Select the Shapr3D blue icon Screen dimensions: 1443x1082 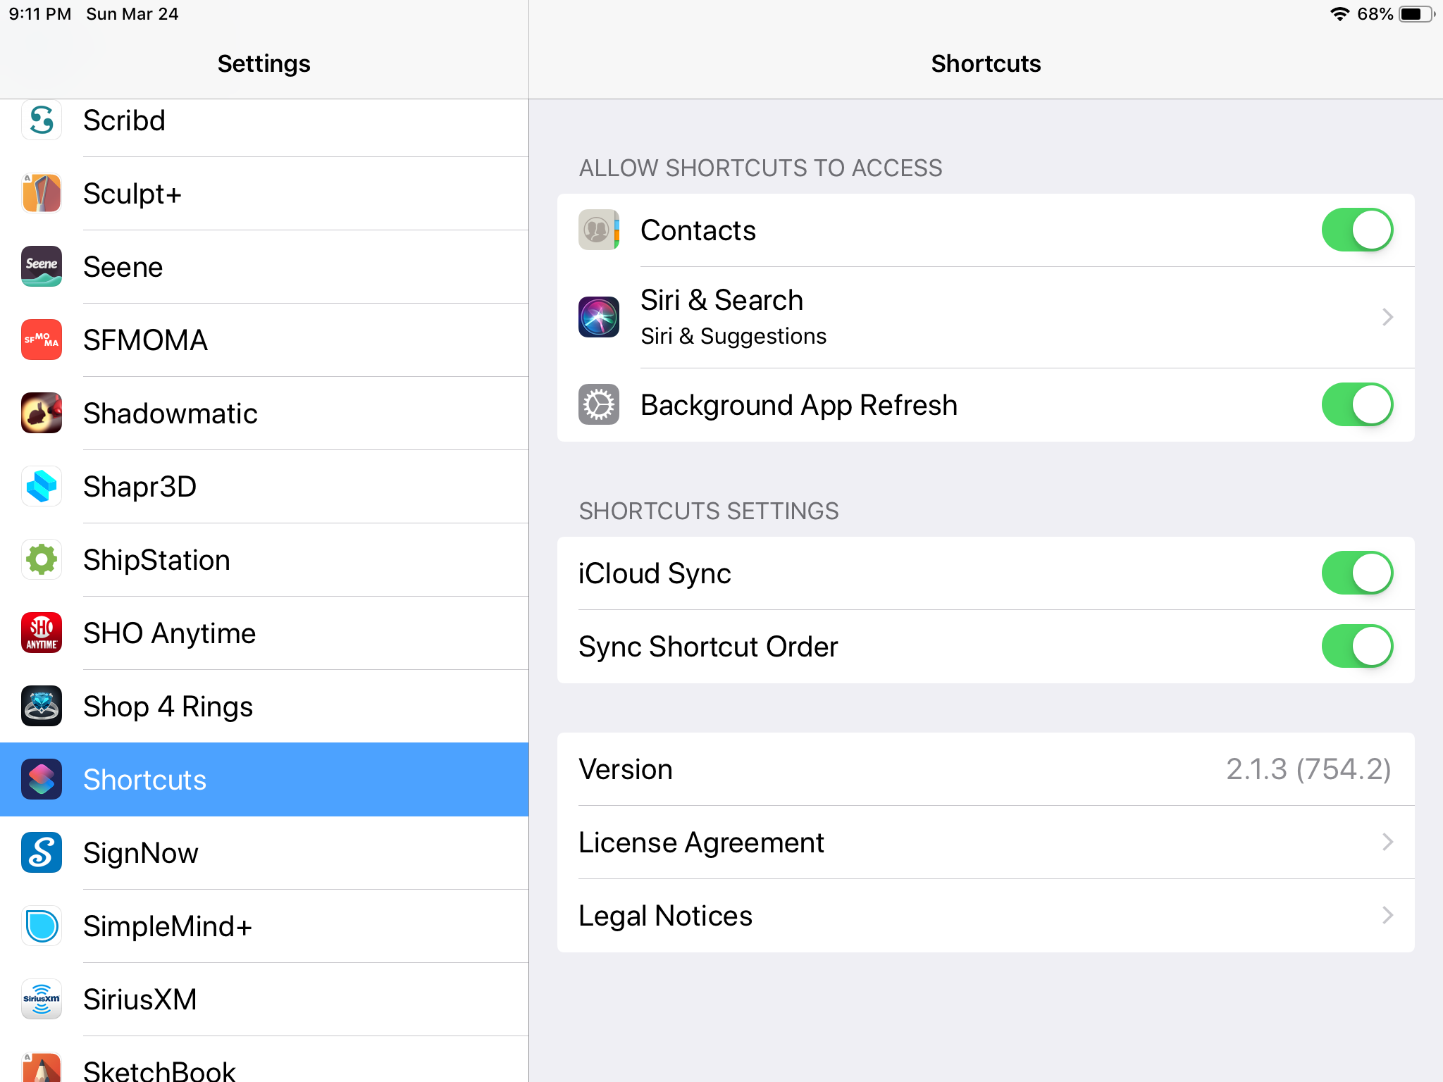pos(42,487)
